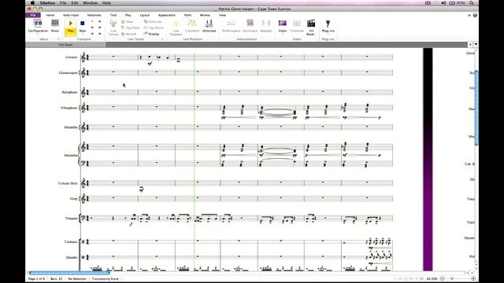Image resolution: width=504 pixels, height=283 pixels.
Task: Click the Page 1 of 6 status text
Action: (37, 279)
